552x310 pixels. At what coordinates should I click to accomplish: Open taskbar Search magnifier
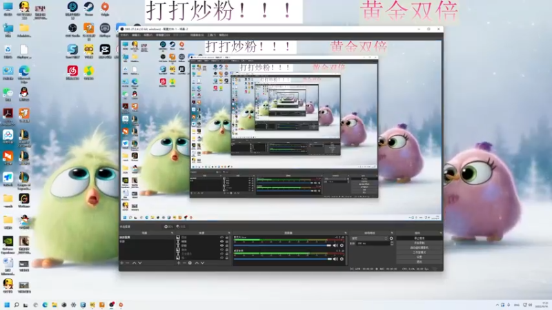16,304
